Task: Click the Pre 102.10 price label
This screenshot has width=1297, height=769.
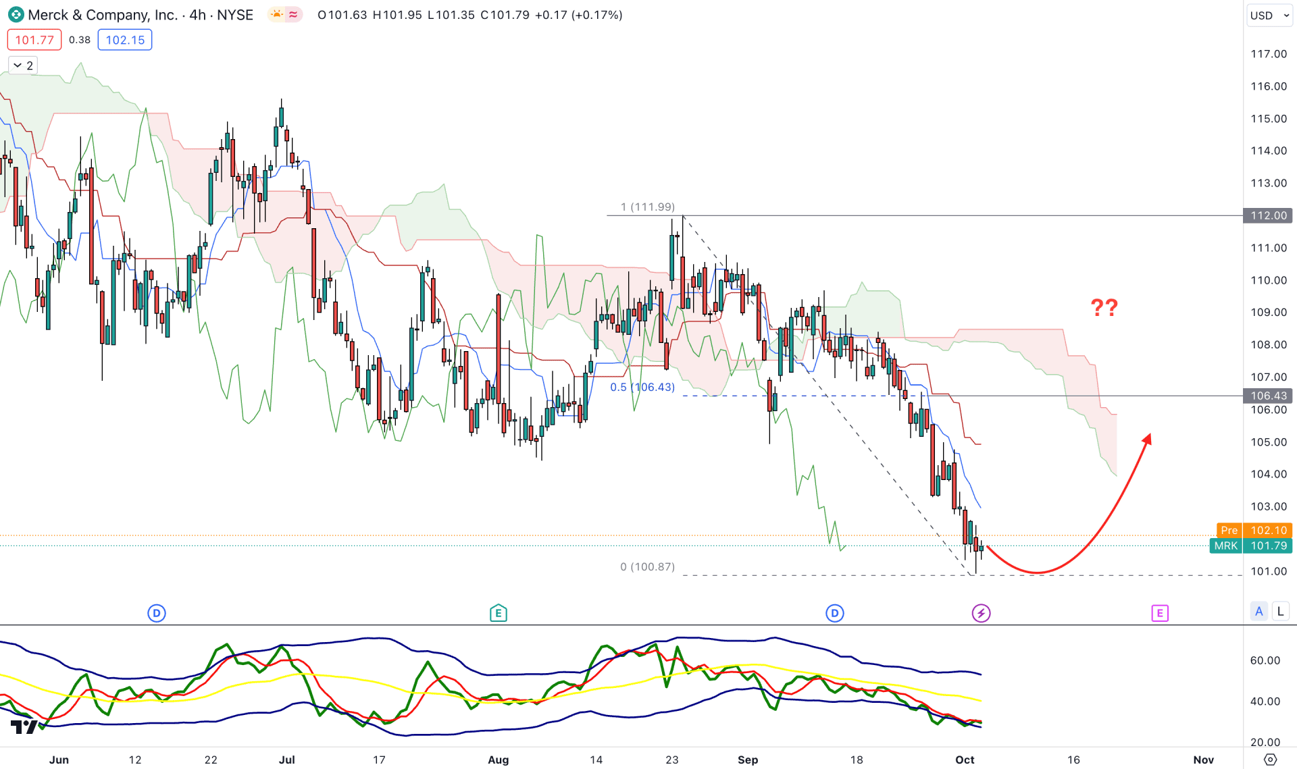Action: (x=1254, y=531)
